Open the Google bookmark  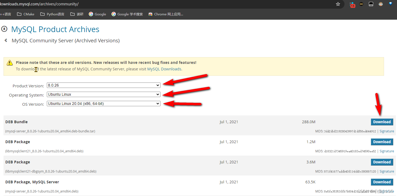[x=97, y=14]
